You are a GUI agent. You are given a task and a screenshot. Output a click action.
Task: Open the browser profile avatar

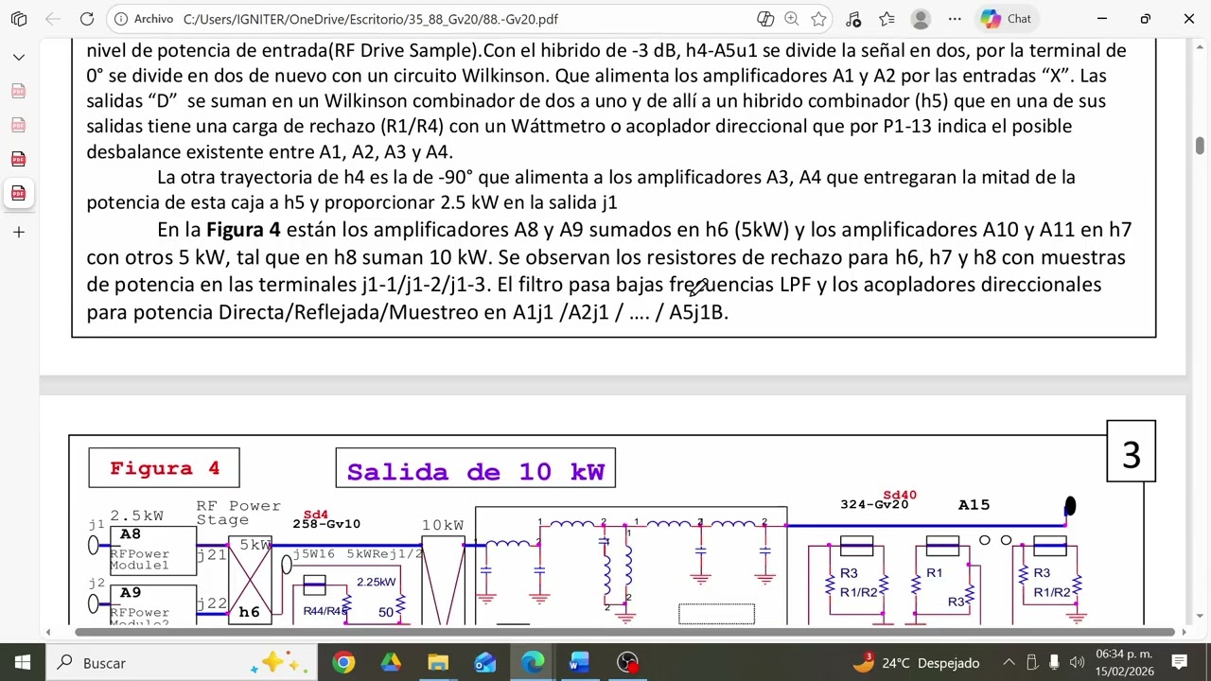tap(921, 19)
